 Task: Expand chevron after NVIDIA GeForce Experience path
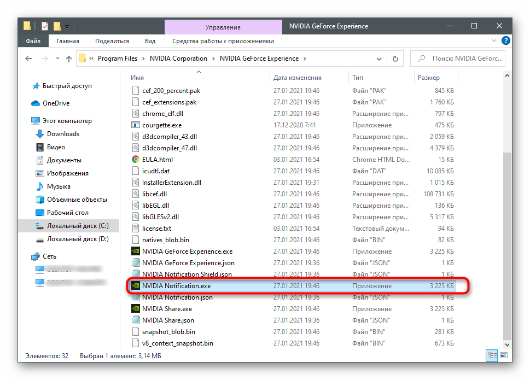pyautogui.click(x=305, y=59)
